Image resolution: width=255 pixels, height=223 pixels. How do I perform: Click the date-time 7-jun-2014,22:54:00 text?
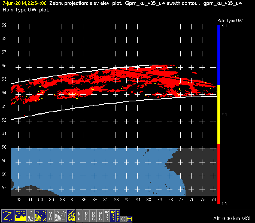click(x=25, y=3)
